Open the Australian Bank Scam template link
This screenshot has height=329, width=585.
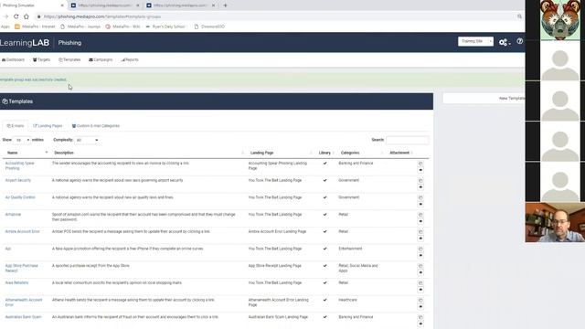pyautogui.click(x=23, y=317)
